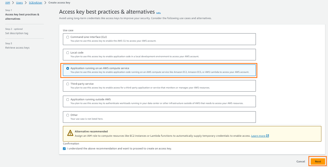Click Step 1 Access key best practices heading
Screen dimensions: 328x167
click(x=22, y=16)
